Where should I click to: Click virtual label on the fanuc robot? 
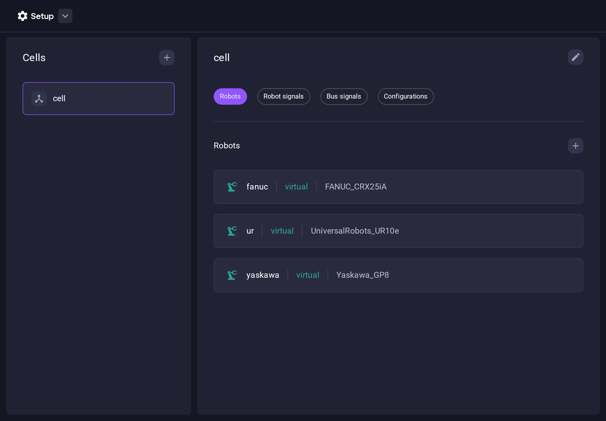pyautogui.click(x=296, y=186)
